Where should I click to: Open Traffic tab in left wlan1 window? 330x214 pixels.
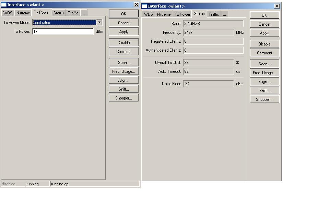click(73, 13)
